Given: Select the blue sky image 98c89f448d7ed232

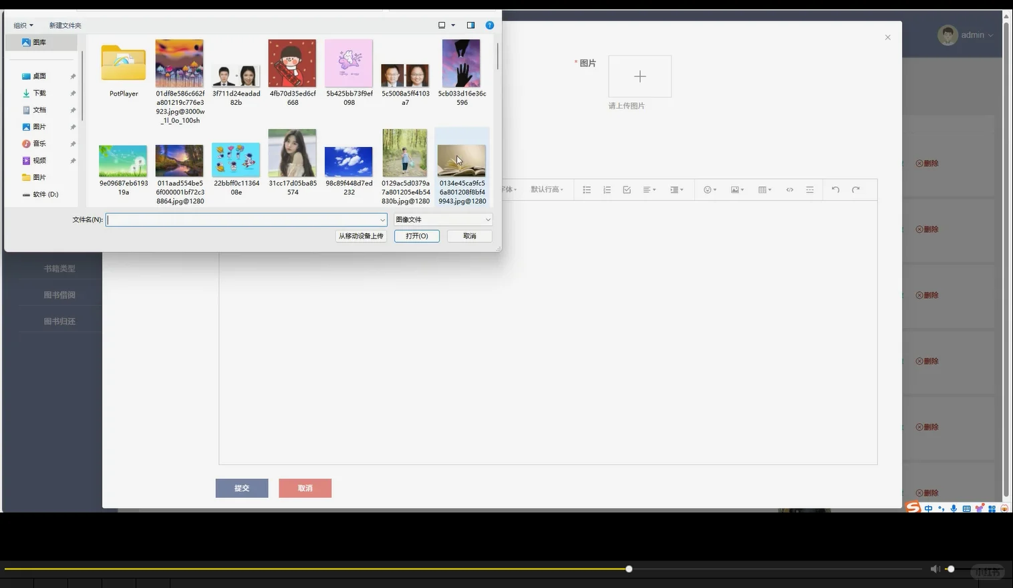Looking at the screenshot, I should pos(349,171).
